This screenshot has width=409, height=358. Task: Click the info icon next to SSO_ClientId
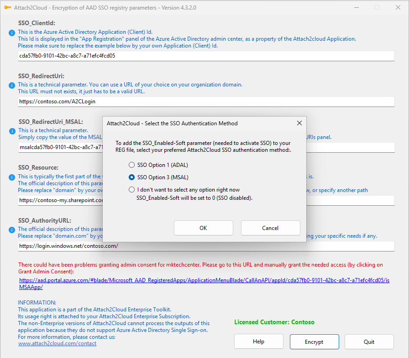click(x=11, y=32)
